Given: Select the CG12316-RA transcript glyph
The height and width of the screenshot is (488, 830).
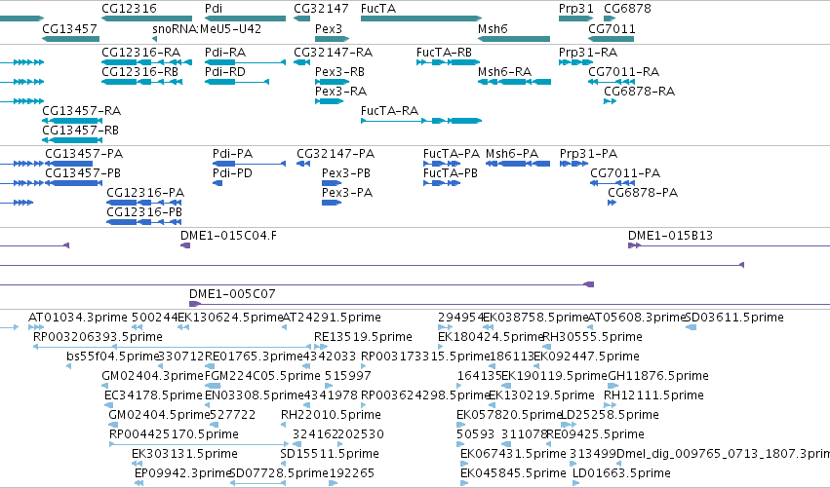Looking at the screenshot, I should [146, 62].
